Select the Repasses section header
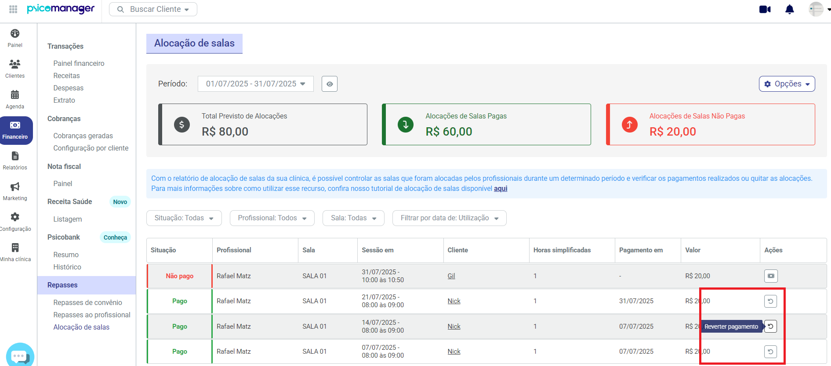 click(x=87, y=285)
